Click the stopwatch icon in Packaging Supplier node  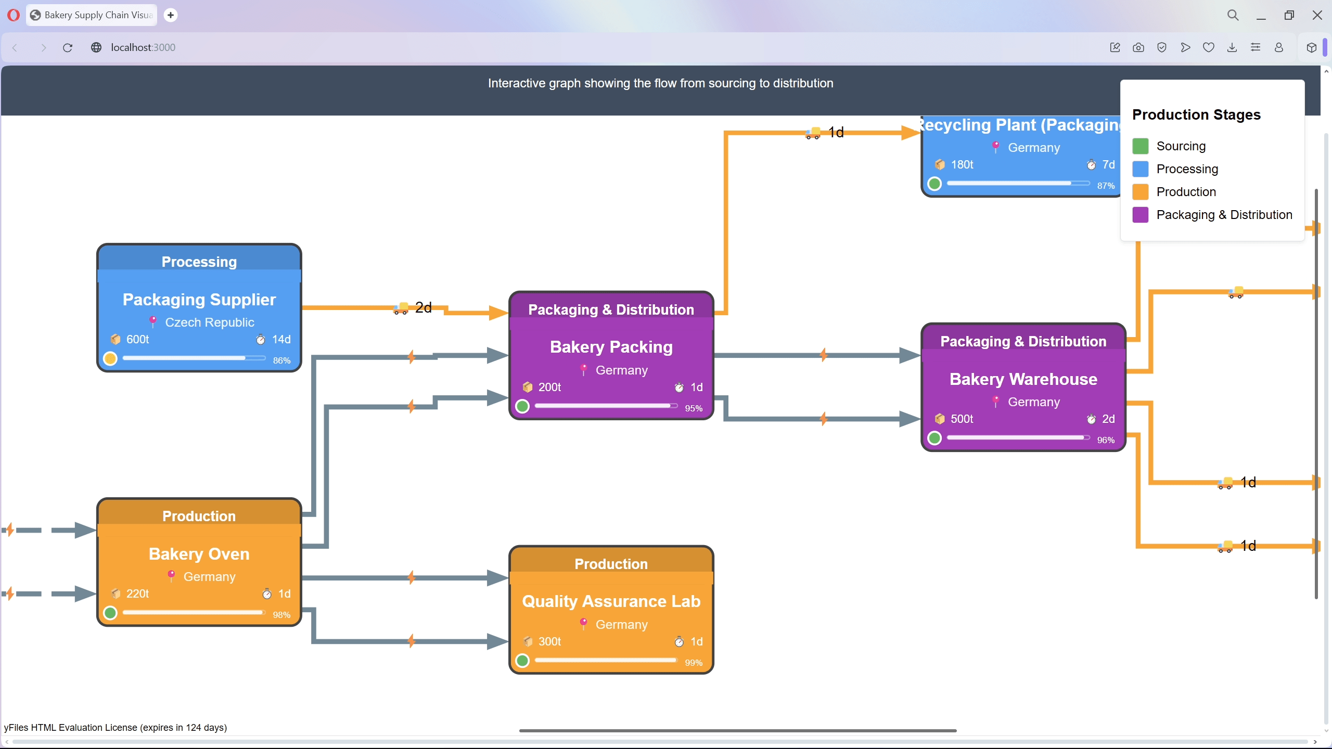point(261,339)
